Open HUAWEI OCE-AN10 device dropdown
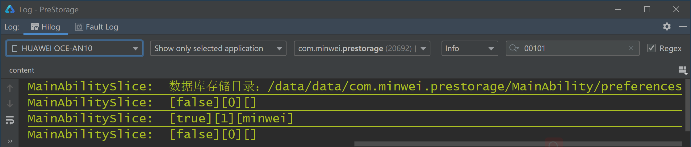Screen dimensions: 691x147 pos(74,48)
